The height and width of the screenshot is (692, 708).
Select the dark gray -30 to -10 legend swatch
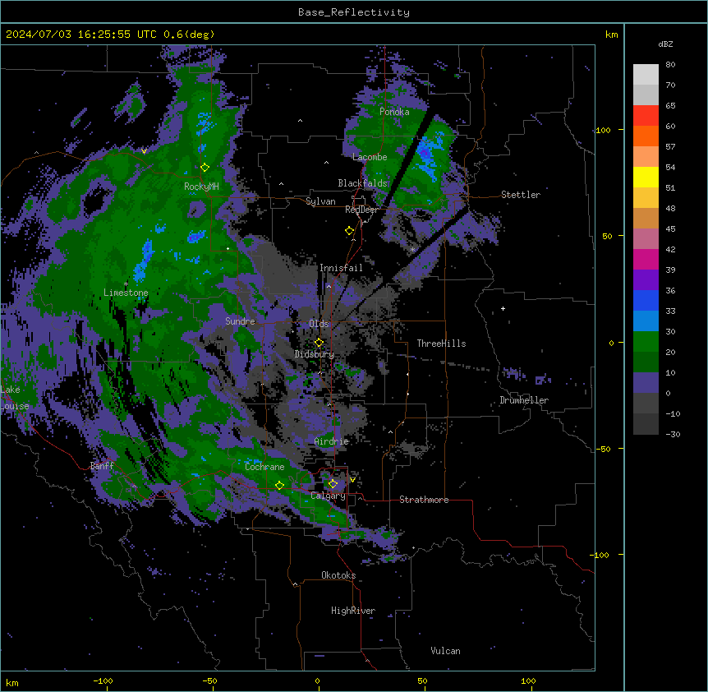[646, 424]
